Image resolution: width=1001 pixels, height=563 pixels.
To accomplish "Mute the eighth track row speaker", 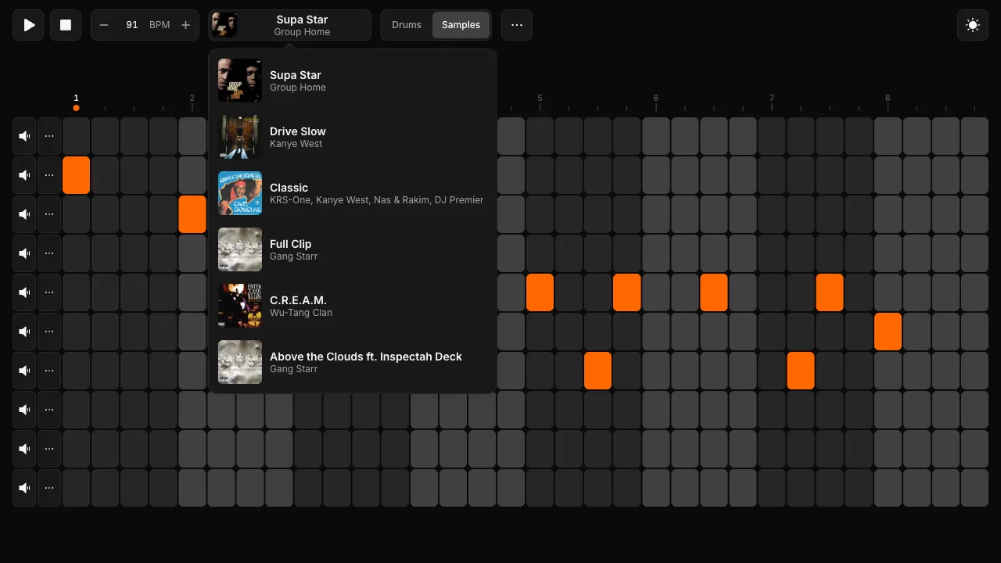I will click(24, 410).
